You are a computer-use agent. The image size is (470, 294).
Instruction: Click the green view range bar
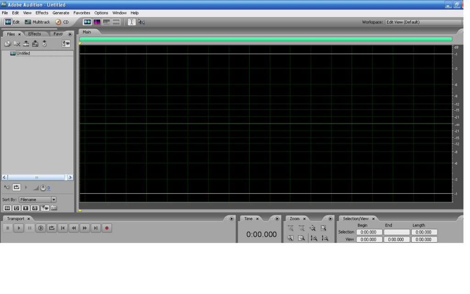point(266,39)
